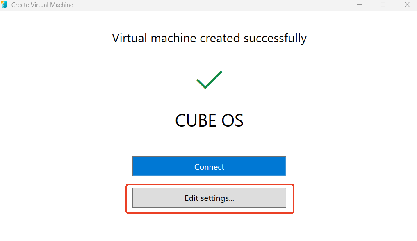Click the CUBE OS virtual machine name
The width and height of the screenshot is (417, 241).
(209, 120)
